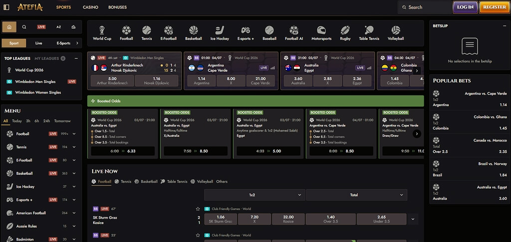Screen dimensions: 511x242
Task: Switch sidebar to Sport mode
Action: 14,43
